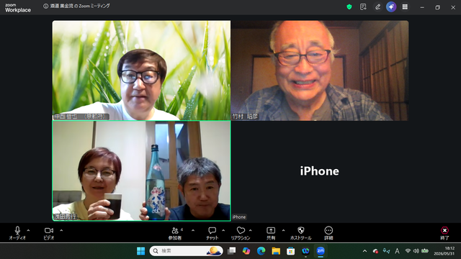Expand the chat options arrow
The width and height of the screenshot is (461, 259).
pyautogui.click(x=223, y=230)
